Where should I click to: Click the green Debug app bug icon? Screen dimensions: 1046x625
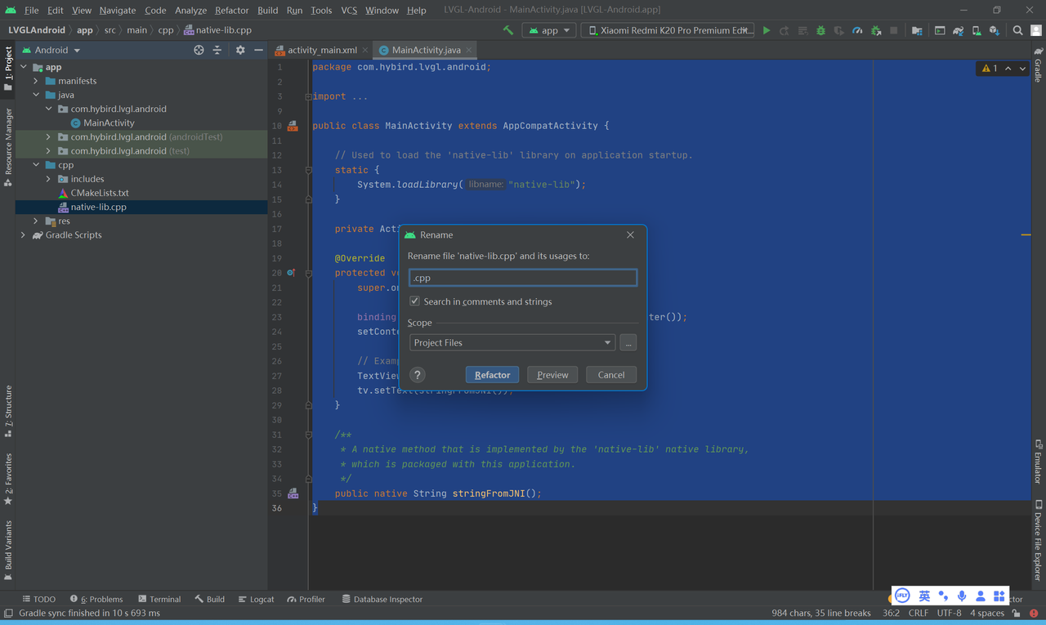[x=820, y=30]
